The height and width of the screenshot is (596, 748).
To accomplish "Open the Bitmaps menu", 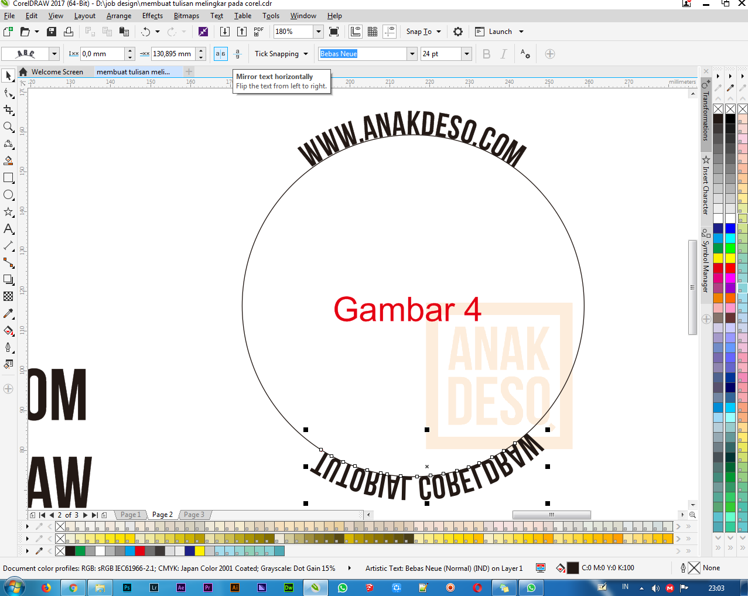I will tap(186, 16).
